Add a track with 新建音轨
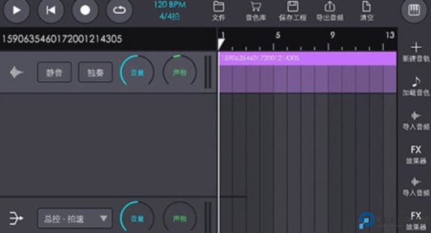Image resolution: width=431 pixels, height=233 pixels. tap(415, 51)
